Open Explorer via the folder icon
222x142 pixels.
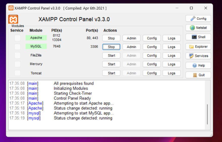pyautogui.click(x=198, y=47)
